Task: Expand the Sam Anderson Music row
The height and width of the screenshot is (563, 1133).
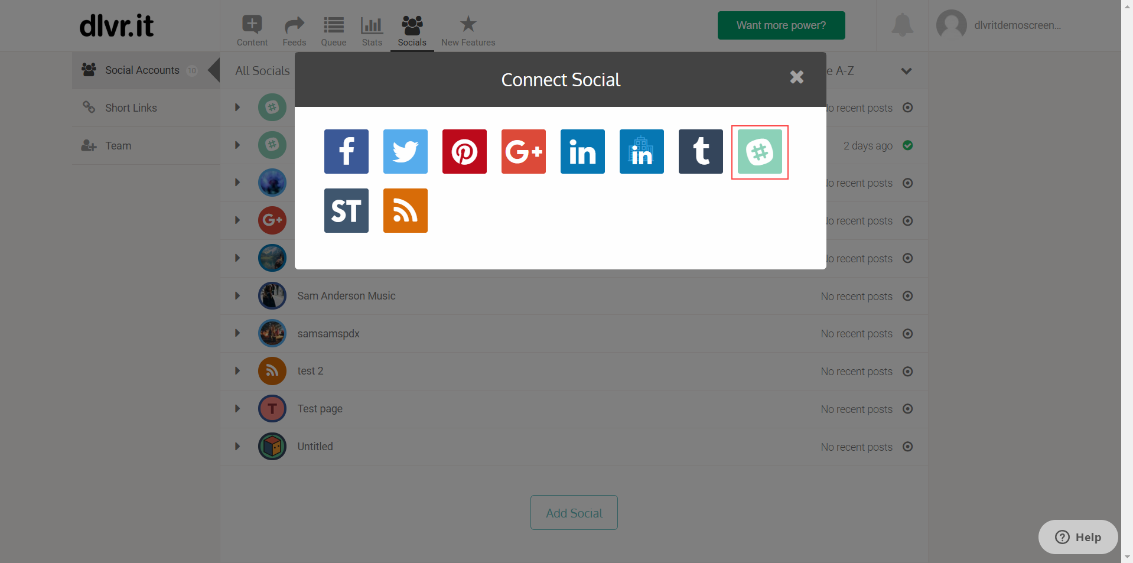Action: [x=237, y=295]
